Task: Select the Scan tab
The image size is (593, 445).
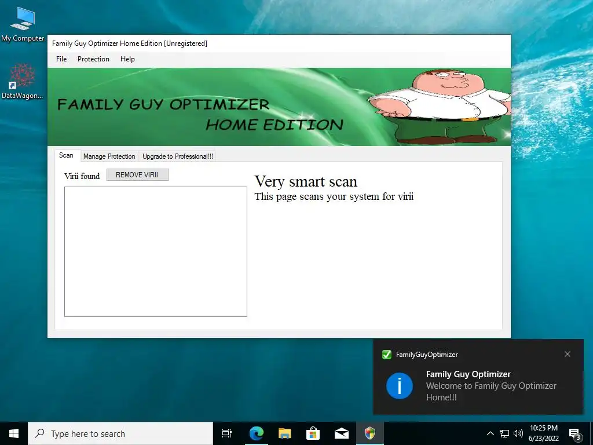Action: pyautogui.click(x=66, y=155)
